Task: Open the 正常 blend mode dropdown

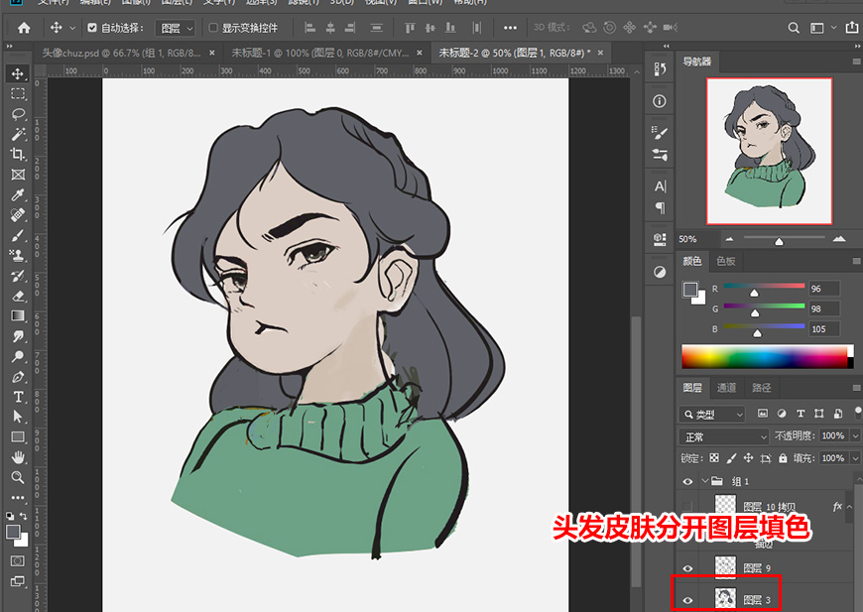Action: point(724,436)
